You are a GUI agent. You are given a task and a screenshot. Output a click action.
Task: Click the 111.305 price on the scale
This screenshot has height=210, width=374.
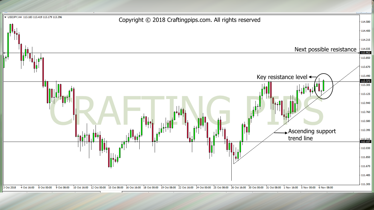pos(366,184)
